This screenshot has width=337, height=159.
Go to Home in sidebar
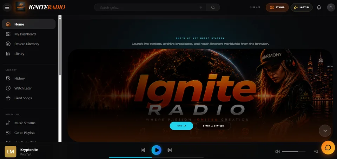[28, 24]
